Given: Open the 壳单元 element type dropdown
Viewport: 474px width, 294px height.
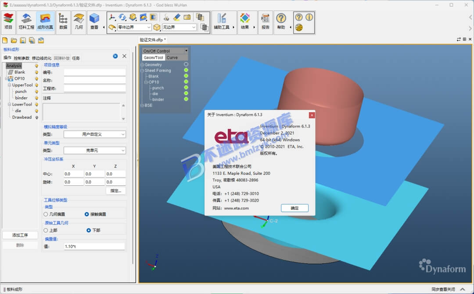Looking at the screenshot, I should coord(95,150).
